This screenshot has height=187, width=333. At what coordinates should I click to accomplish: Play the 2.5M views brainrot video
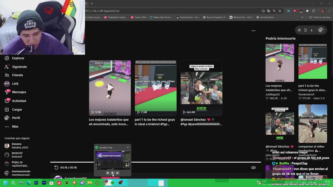click(x=156, y=88)
